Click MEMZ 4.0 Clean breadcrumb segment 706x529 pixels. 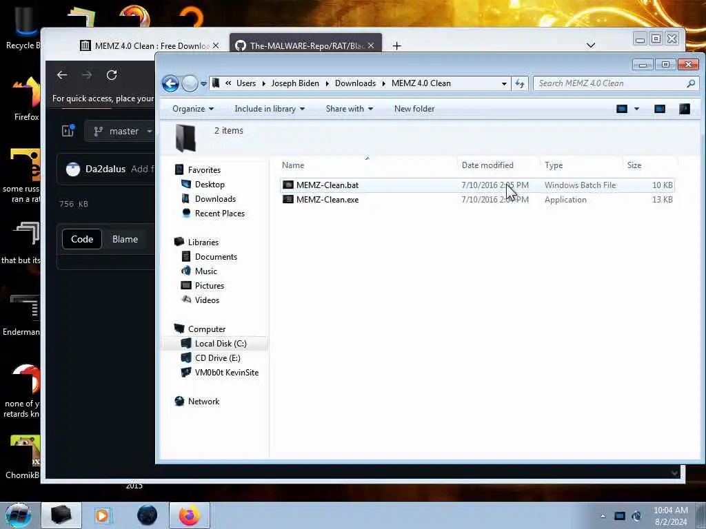421,83
